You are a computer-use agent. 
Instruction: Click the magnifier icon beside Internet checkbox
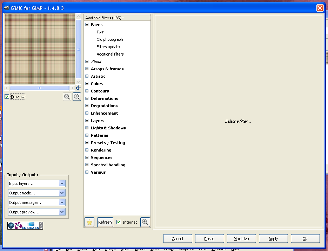point(145,222)
